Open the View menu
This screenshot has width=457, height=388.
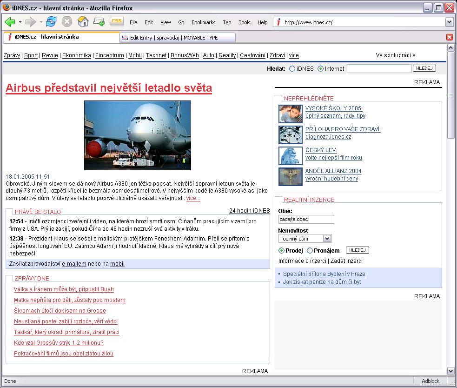click(166, 22)
